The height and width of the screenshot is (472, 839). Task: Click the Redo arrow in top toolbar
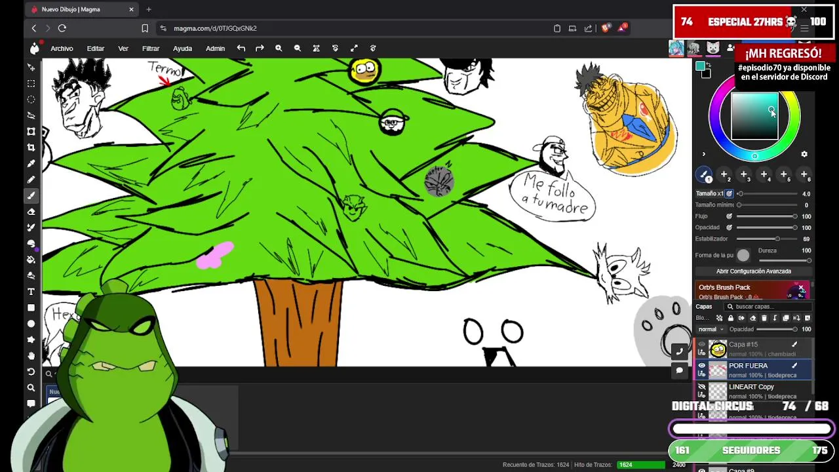click(260, 48)
